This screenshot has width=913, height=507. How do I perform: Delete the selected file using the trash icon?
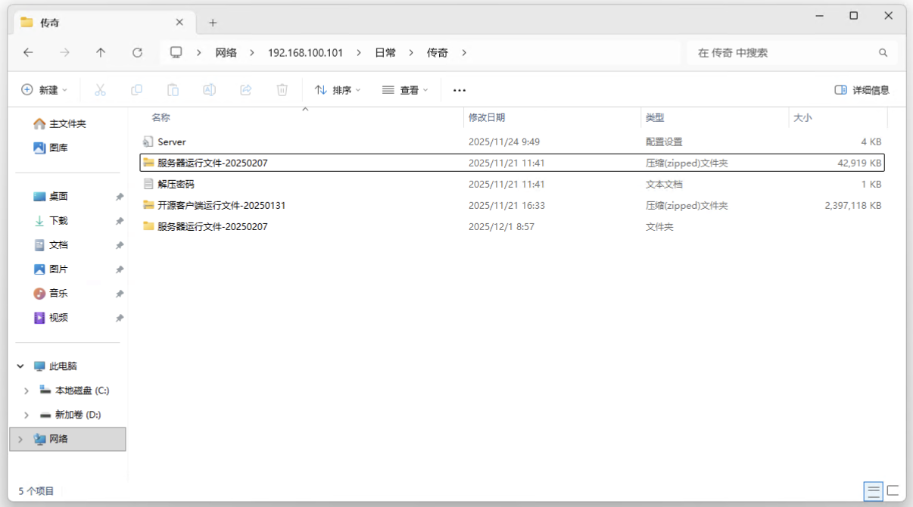(282, 90)
